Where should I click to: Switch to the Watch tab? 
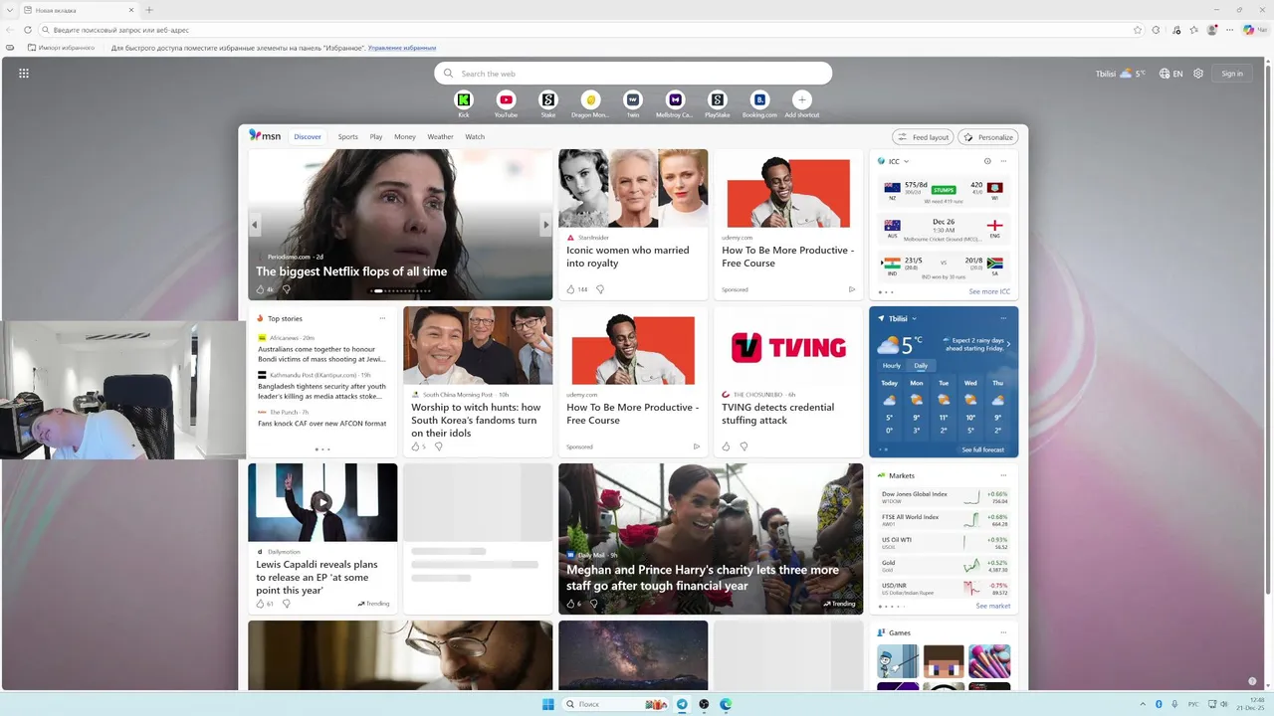(475, 136)
